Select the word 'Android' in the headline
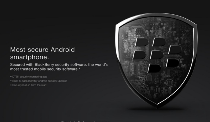210x122 pixels. [63, 50]
